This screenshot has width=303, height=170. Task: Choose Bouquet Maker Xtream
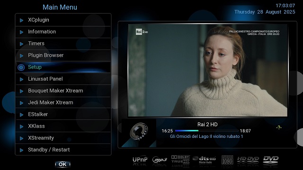[x=63, y=91]
